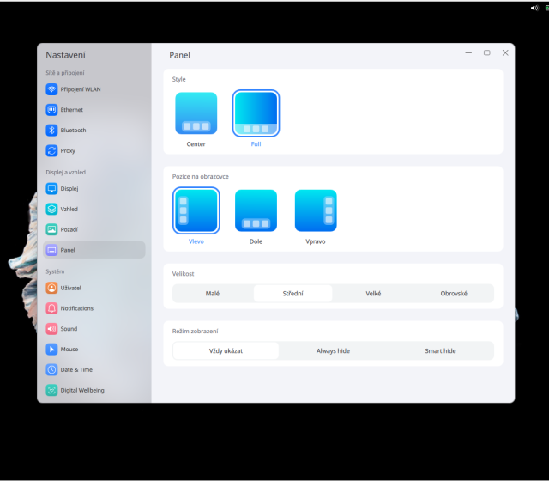549x481 pixels.
Task: Open Připojení WLAN settings icon
Action: click(51, 89)
